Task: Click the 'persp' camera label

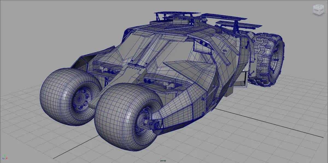Action: pos(163,161)
